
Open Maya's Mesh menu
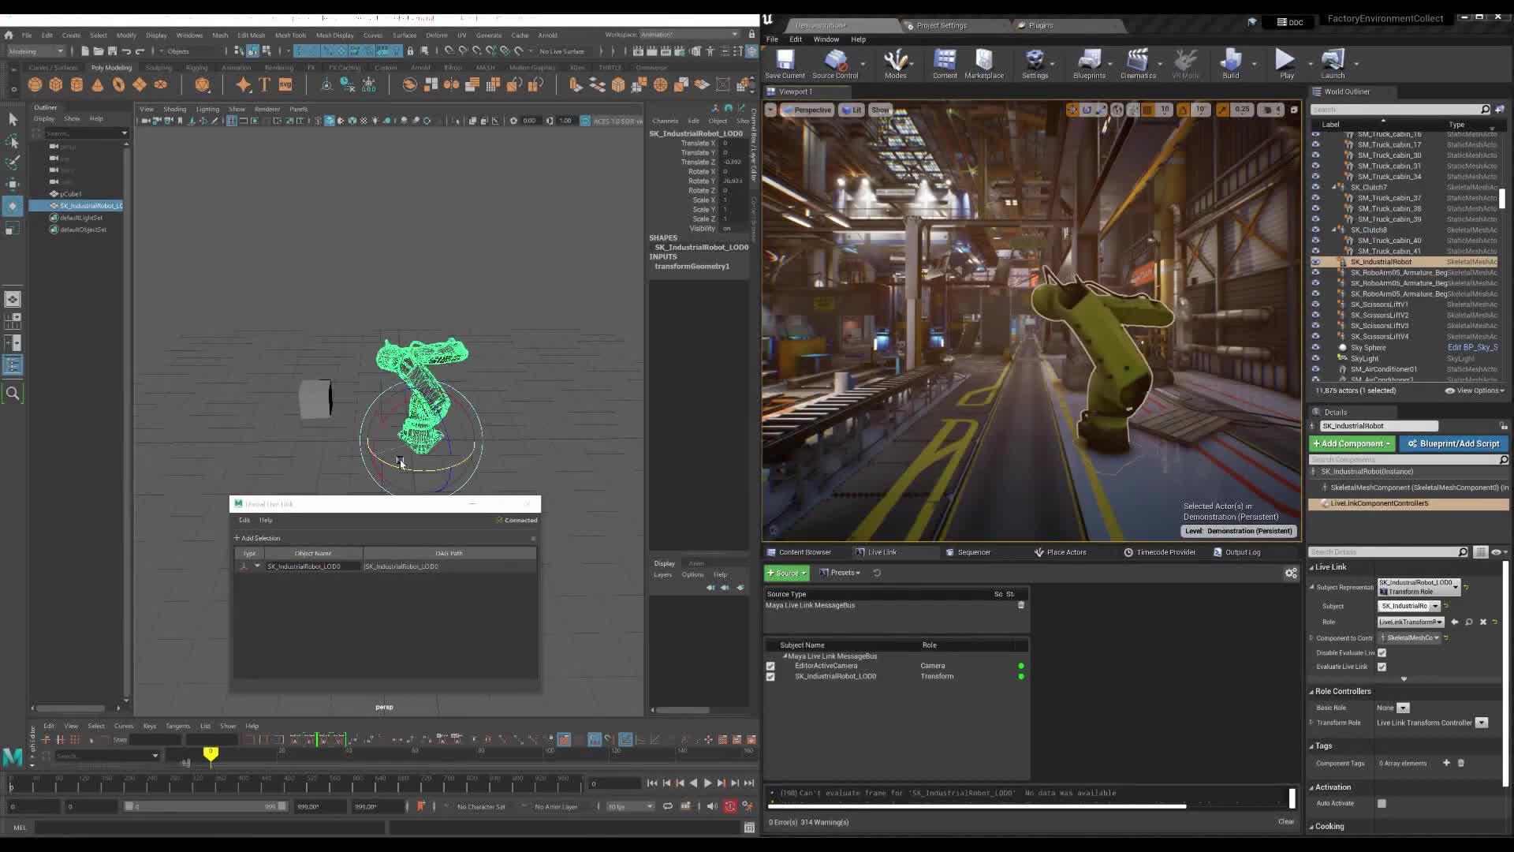[220, 35]
